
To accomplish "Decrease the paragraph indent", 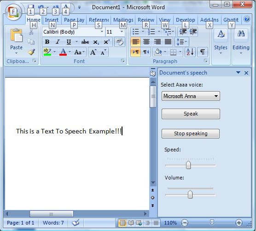I will (x=183, y=32).
